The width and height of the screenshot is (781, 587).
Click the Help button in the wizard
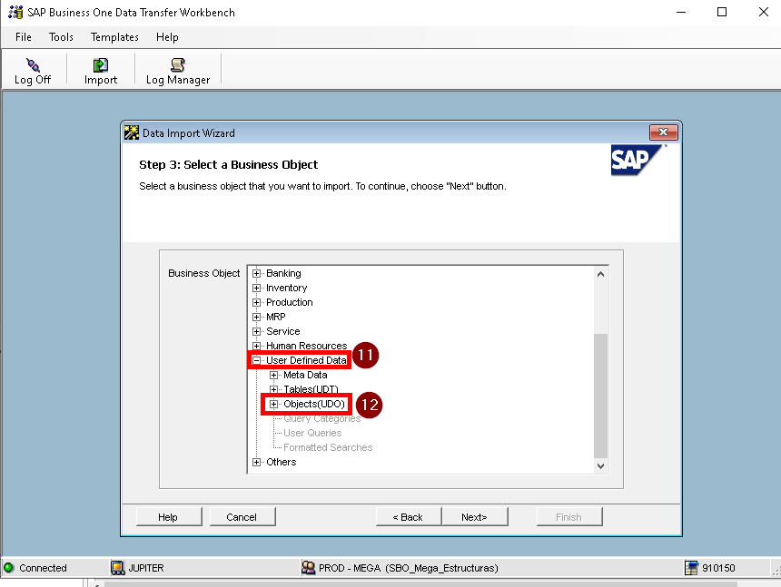(x=169, y=517)
